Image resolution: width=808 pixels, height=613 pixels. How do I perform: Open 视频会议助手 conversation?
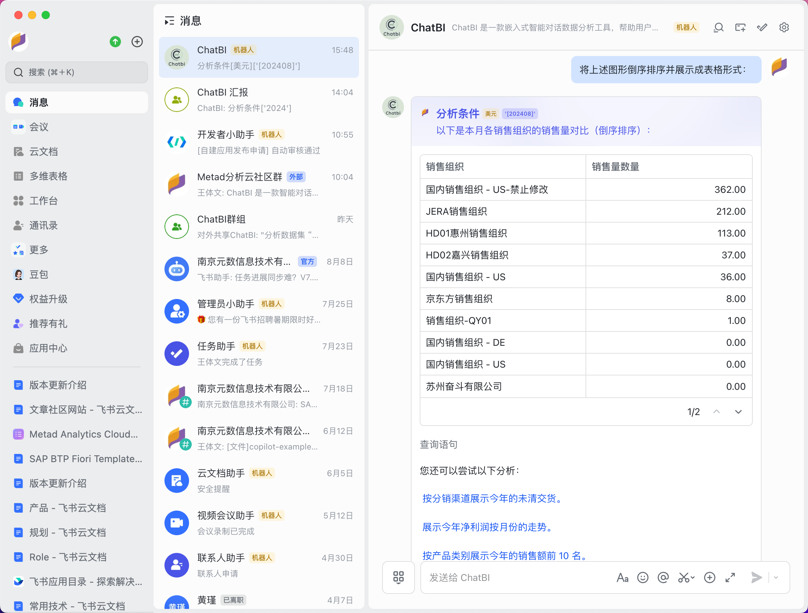pos(259,523)
